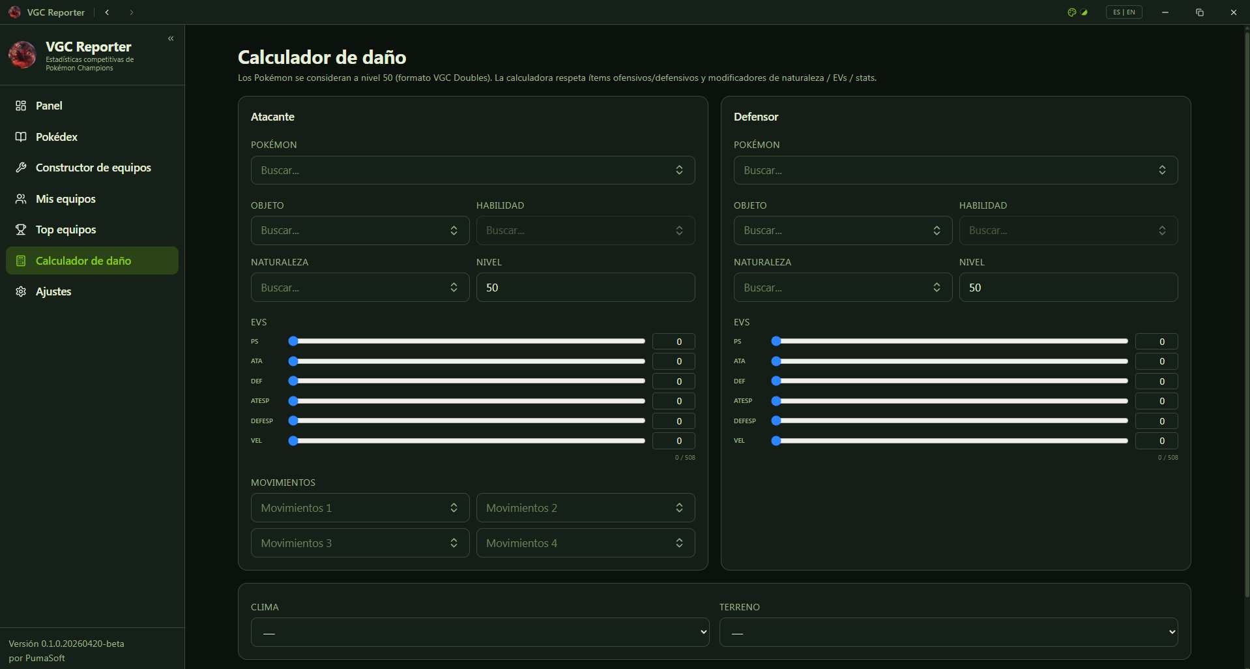Open the Defensor Pokémon search dropdown

pyautogui.click(x=955, y=170)
